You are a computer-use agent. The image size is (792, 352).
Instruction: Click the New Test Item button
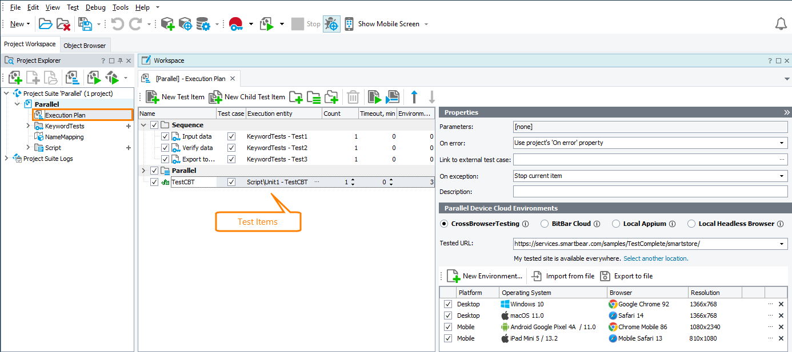(175, 97)
